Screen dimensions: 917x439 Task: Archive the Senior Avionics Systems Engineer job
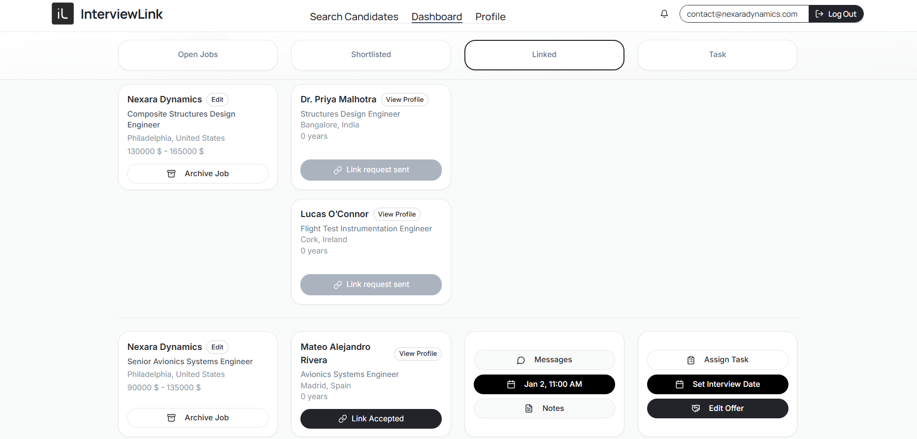197,418
